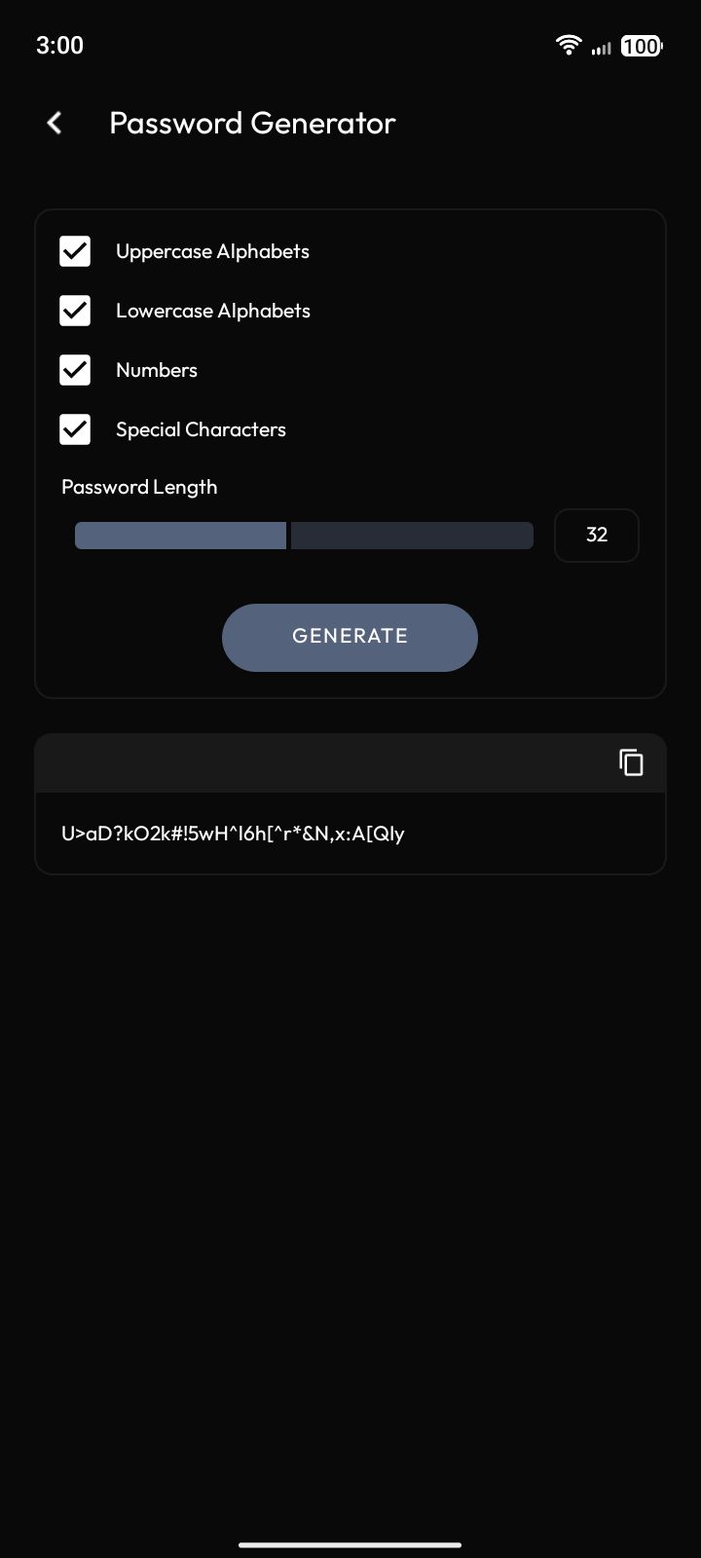Tap the generated password text

233,834
